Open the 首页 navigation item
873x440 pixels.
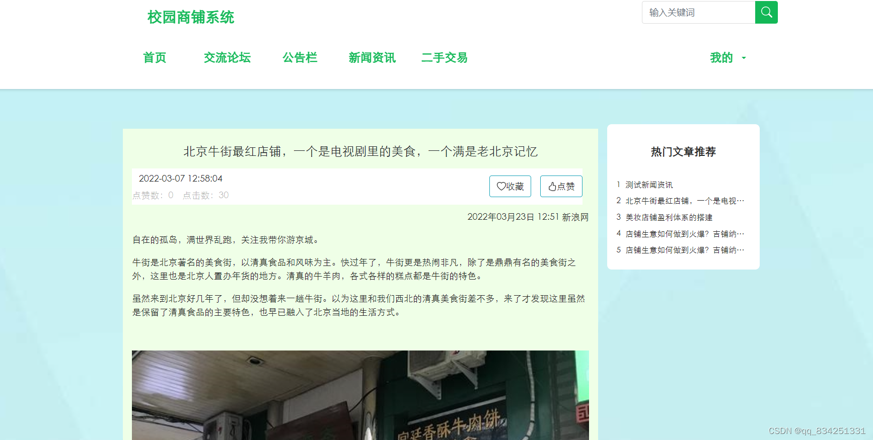155,58
